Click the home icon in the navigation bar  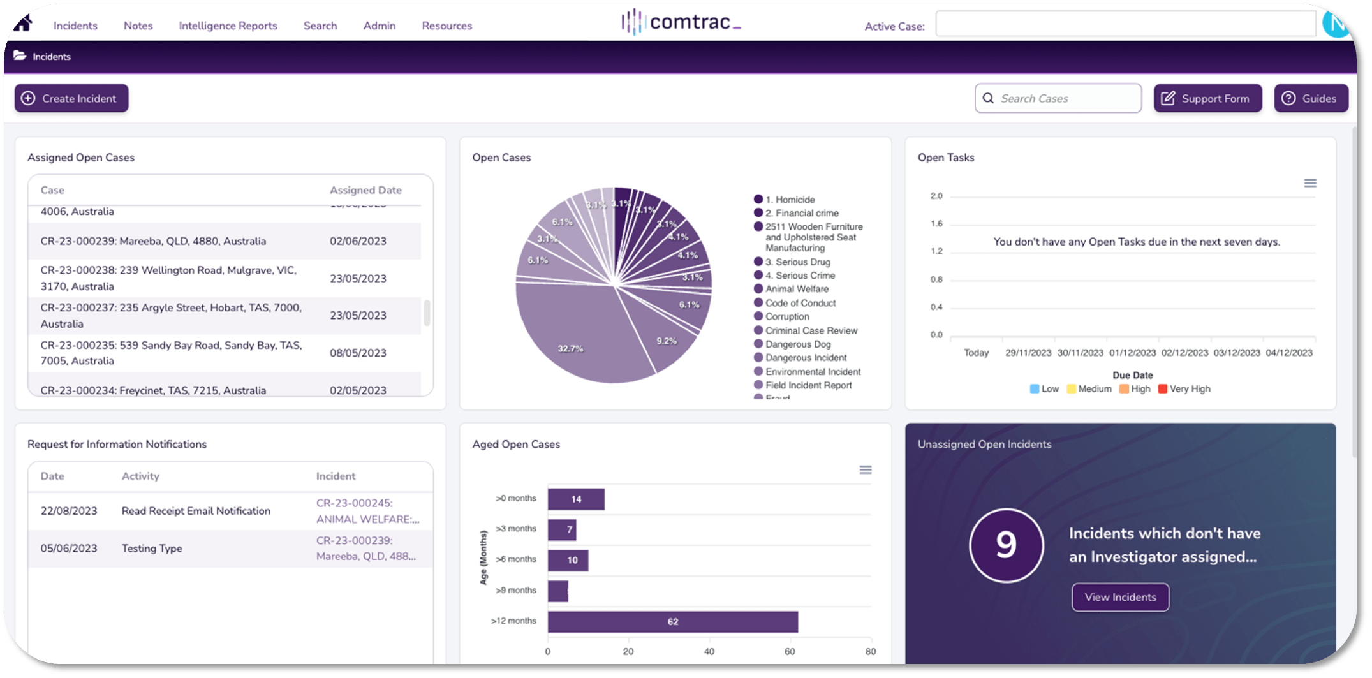pos(23,23)
